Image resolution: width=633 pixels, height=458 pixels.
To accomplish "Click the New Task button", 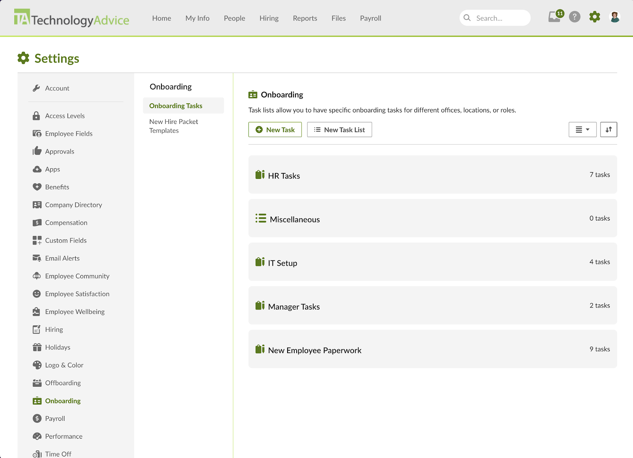I will coord(275,129).
